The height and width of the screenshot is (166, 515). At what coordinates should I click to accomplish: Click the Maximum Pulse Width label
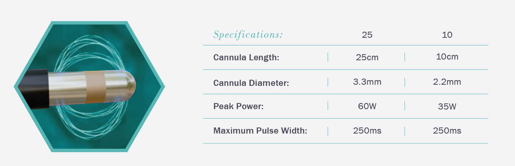[x=260, y=131]
